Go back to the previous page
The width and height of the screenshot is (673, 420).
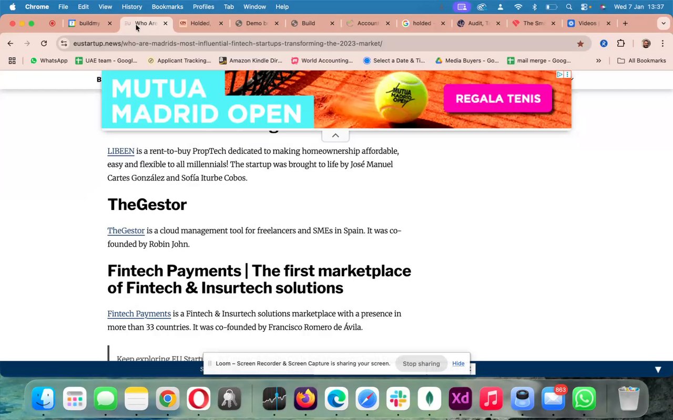pyautogui.click(x=11, y=44)
